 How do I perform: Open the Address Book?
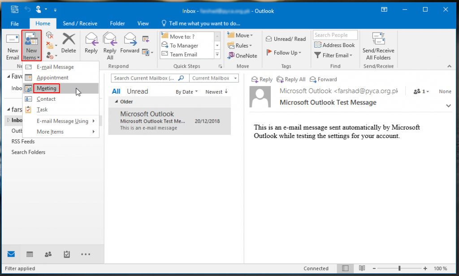[x=335, y=45]
